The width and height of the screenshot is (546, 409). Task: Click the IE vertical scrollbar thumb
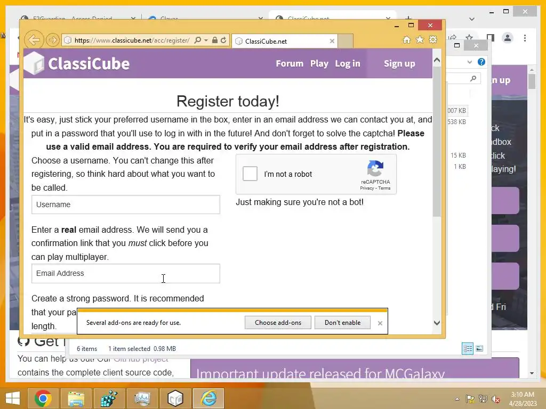pyautogui.click(x=437, y=141)
